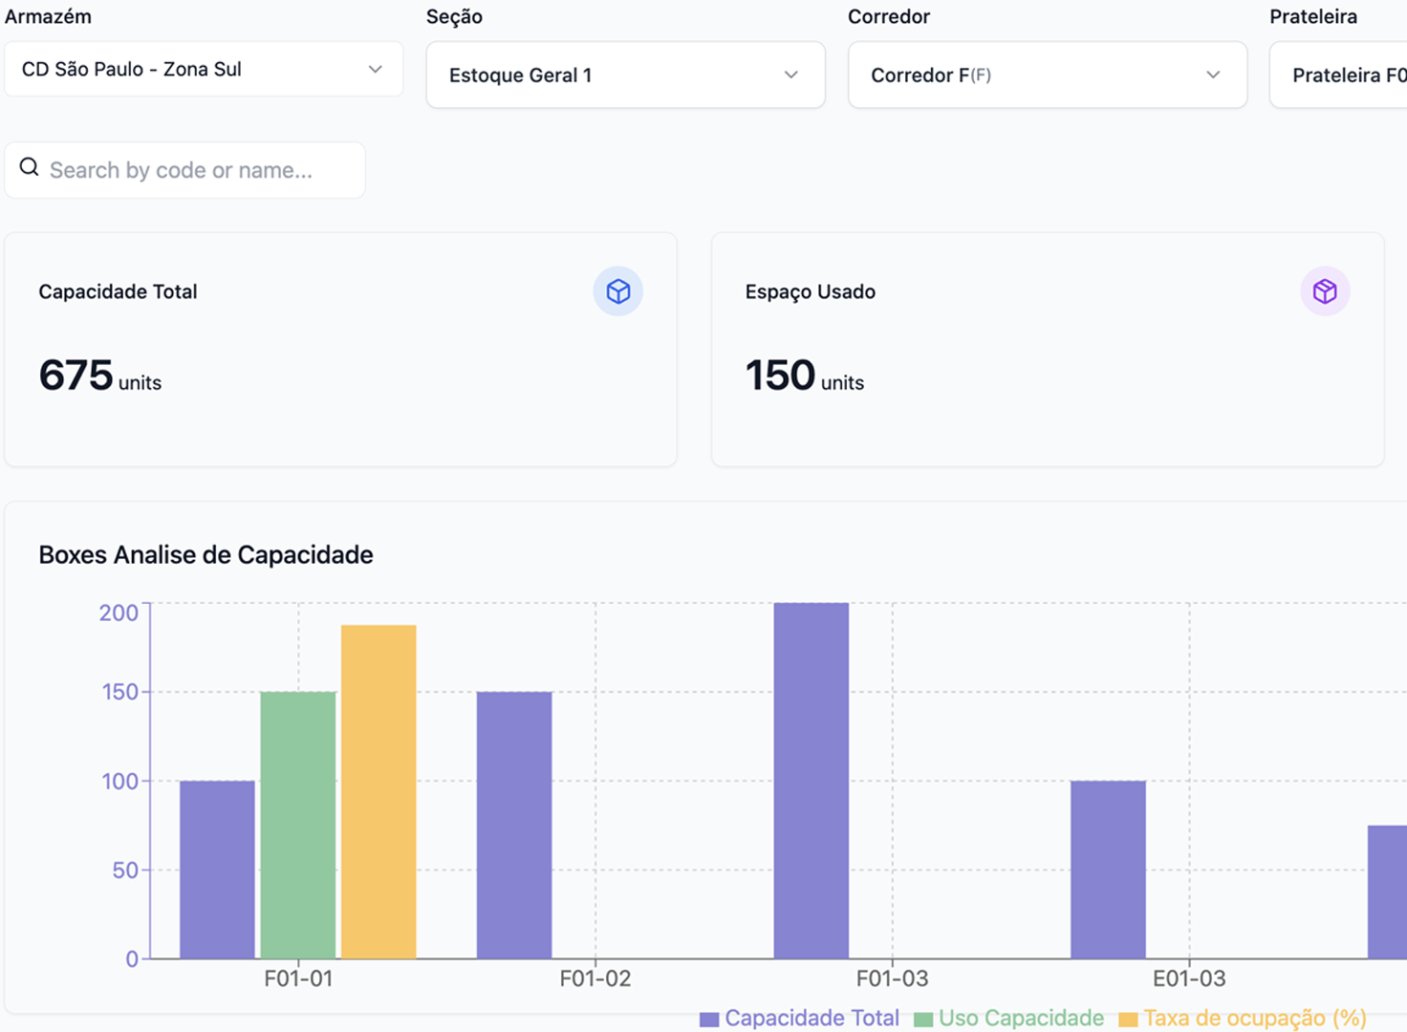Viewport: 1407px width, 1032px height.
Task: Click the purple capacity bar for E01-03
Action: [x=1108, y=869]
